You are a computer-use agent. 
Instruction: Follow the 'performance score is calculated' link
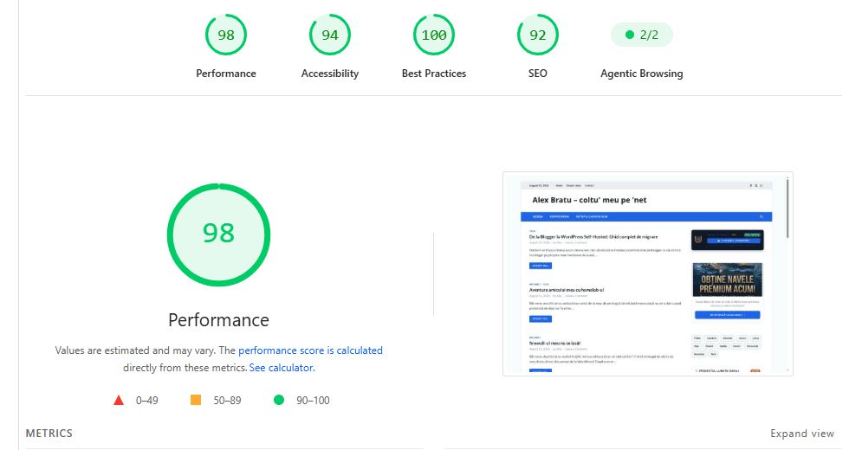(x=310, y=350)
